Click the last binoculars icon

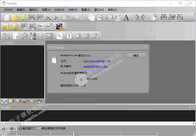tap(180, 17)
